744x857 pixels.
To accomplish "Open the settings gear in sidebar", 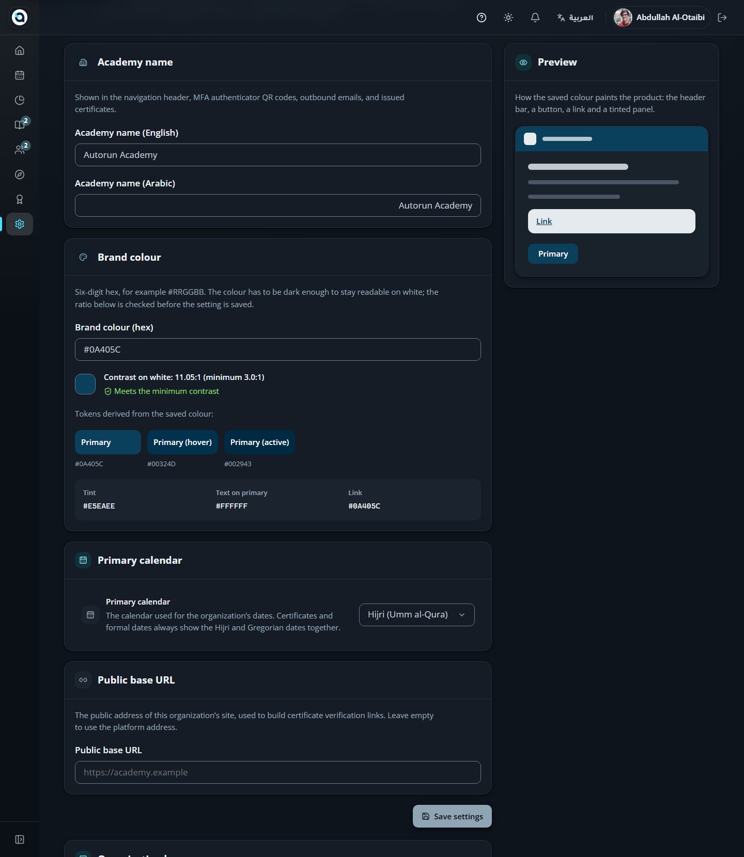I will pos(20,224).
